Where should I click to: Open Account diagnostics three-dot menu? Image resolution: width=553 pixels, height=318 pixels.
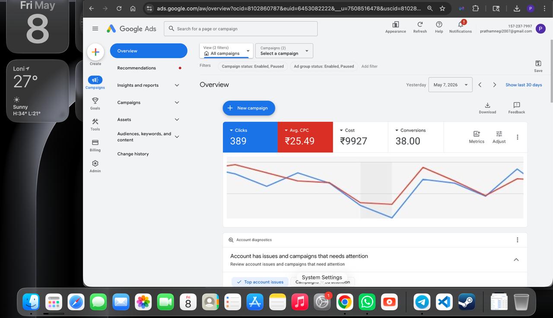(518, 240)
